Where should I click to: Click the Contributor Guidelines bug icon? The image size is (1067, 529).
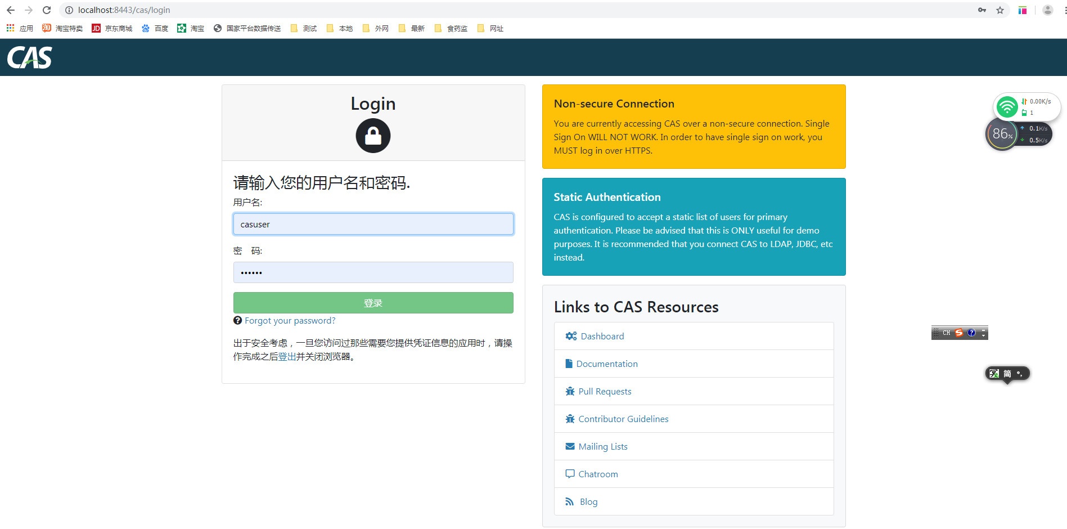click(570, 419)
